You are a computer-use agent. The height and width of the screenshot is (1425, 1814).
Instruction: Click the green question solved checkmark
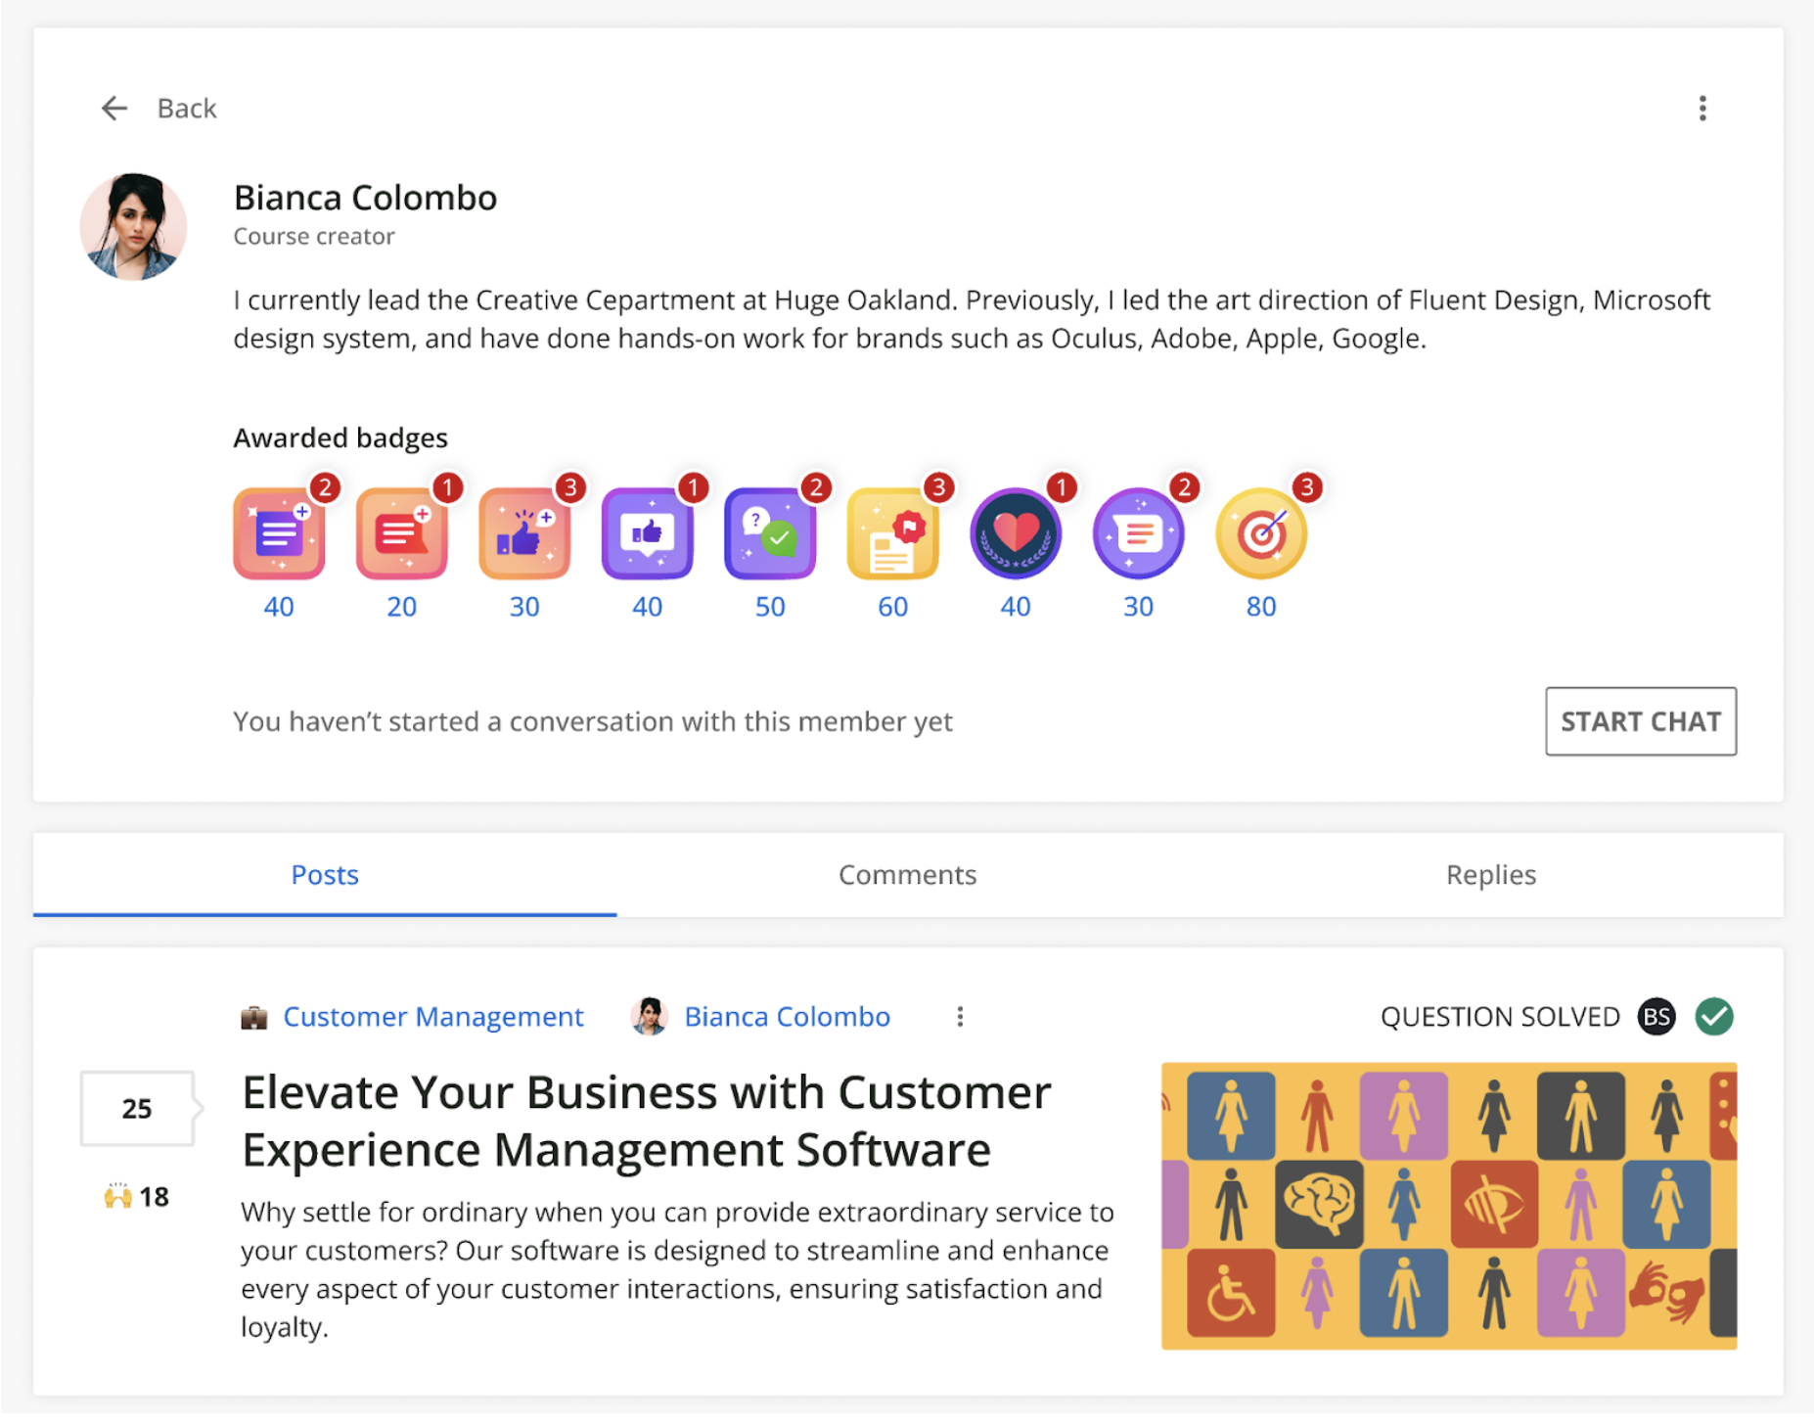click(1713, 1017)
